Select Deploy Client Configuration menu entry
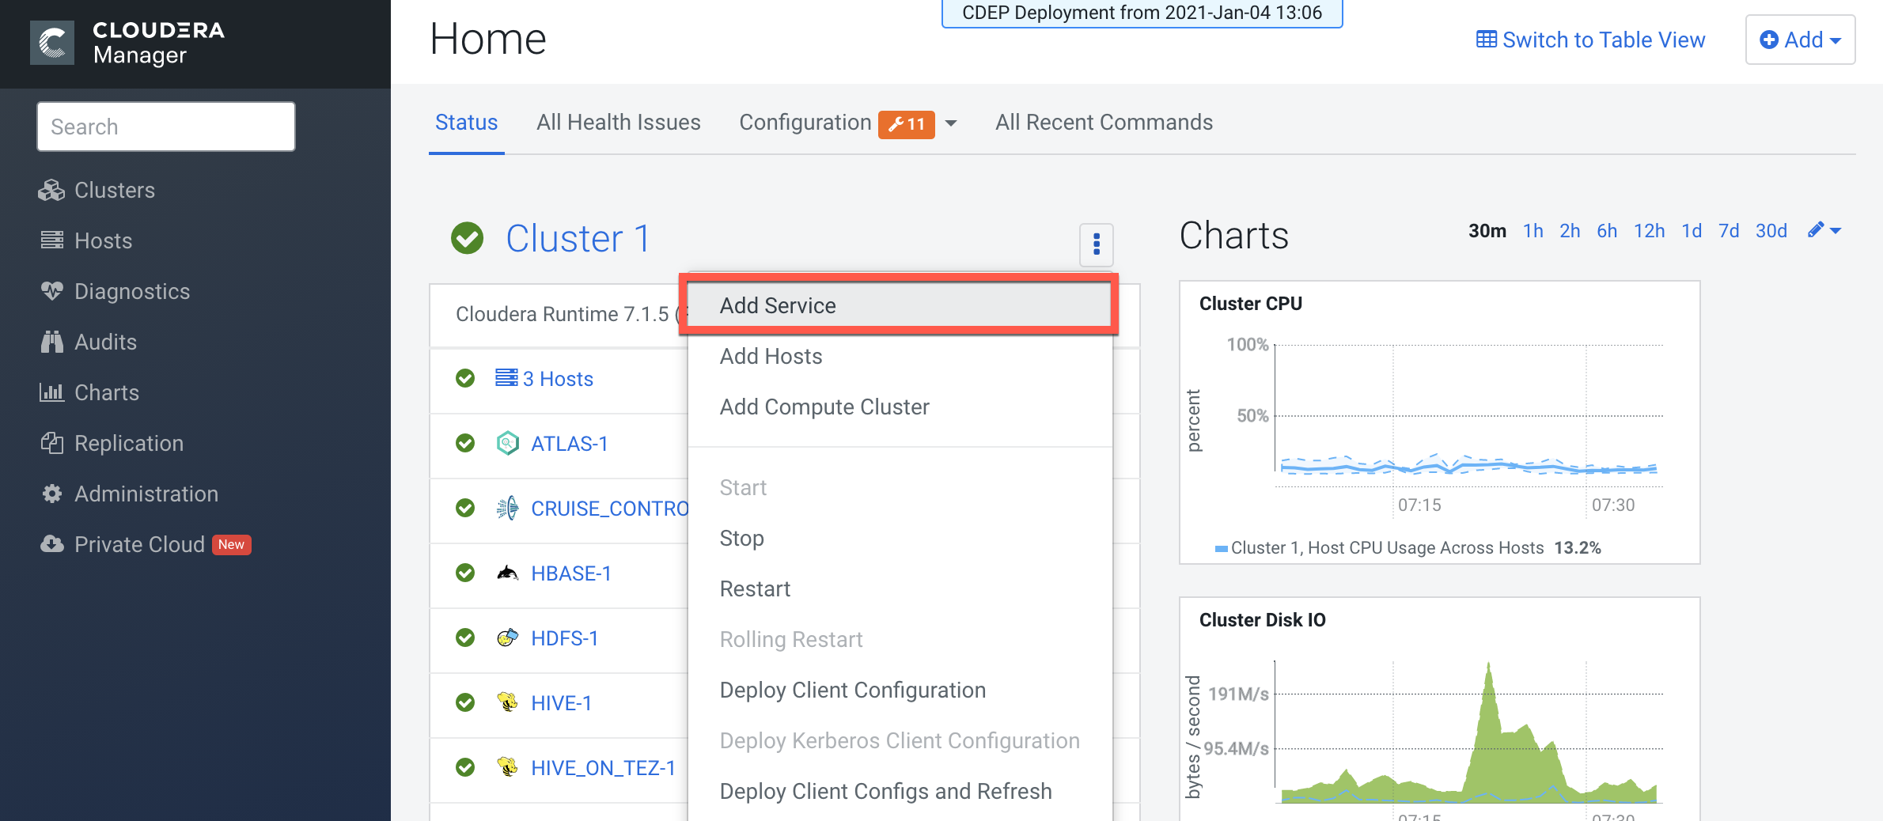The height and width of the screenshot is (821, 1883). tap(900, 690)
